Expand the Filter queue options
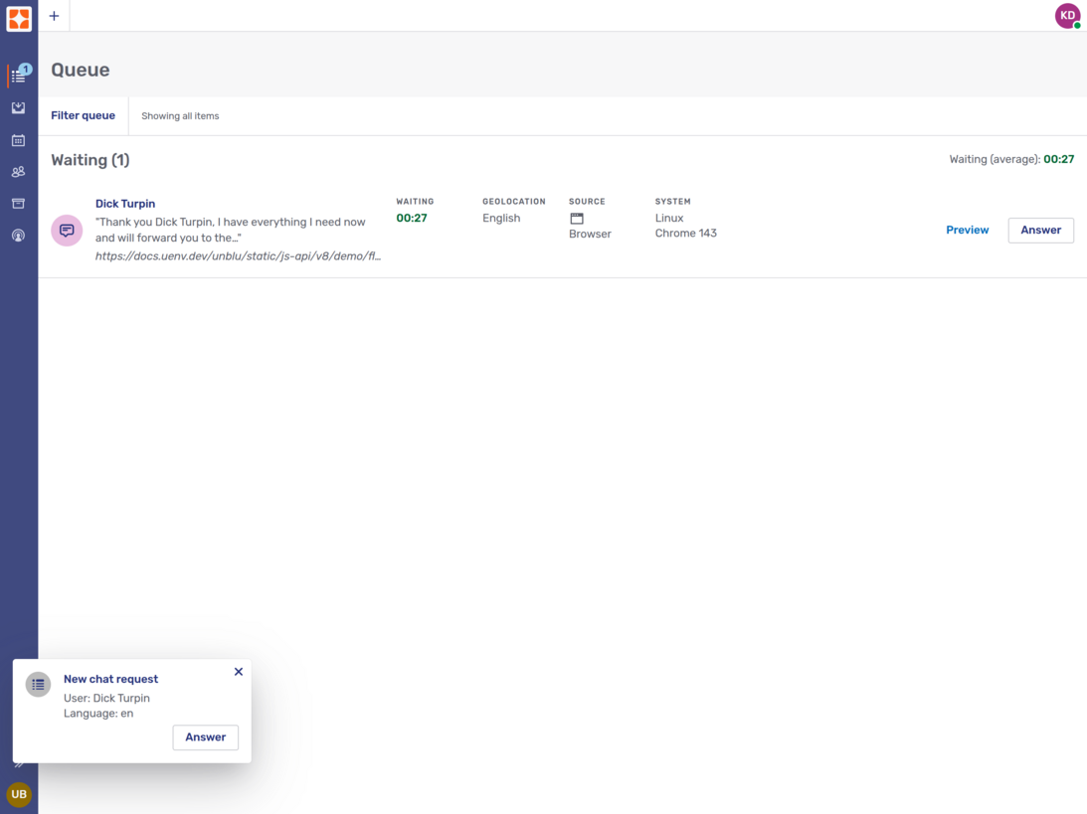Screen dimensions: 1087x814 tap(83, 116)
